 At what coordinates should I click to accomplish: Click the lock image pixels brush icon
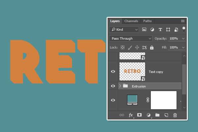[130, 48]
